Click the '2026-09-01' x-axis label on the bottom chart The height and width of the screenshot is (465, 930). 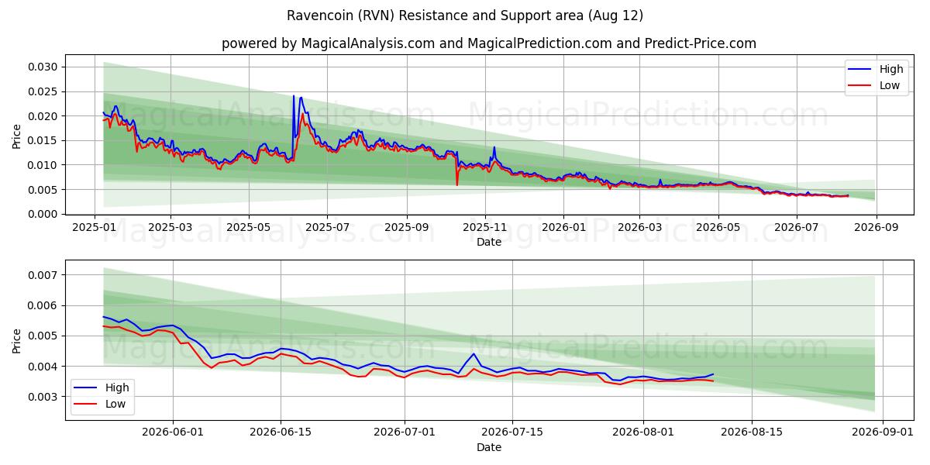point(883,434)
